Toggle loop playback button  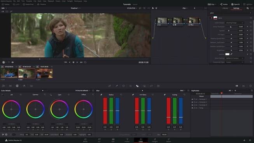tap(85, 62)
